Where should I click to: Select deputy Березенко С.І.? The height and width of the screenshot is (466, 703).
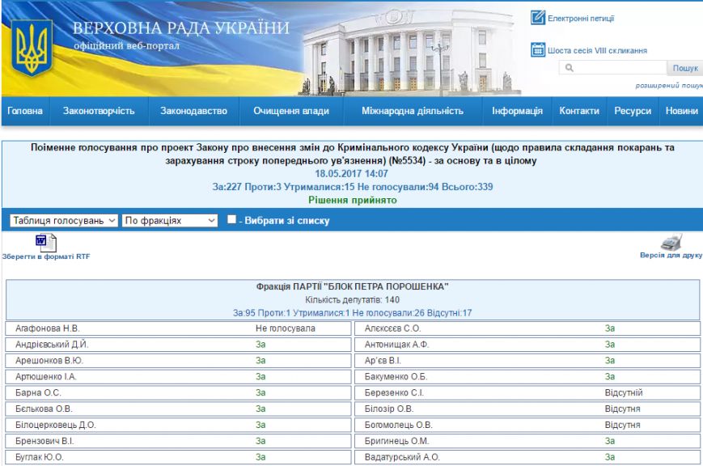[x=394, y=393]
